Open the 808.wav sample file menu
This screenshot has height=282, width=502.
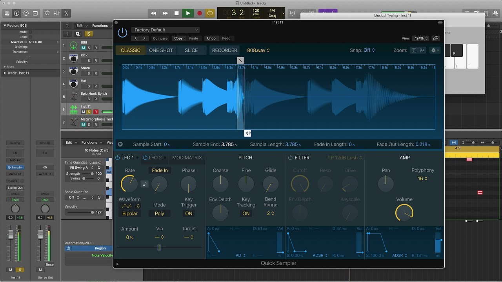(x=258, y=50)
